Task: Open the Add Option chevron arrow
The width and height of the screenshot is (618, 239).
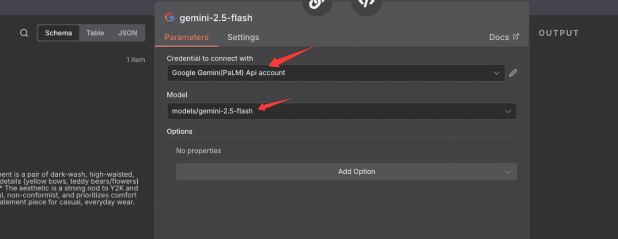Action: tap(508, 172)
